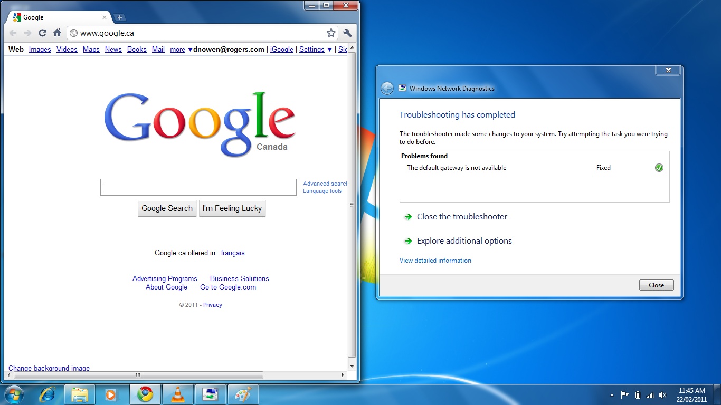Click the battery tray icon

tap(638, 395)
